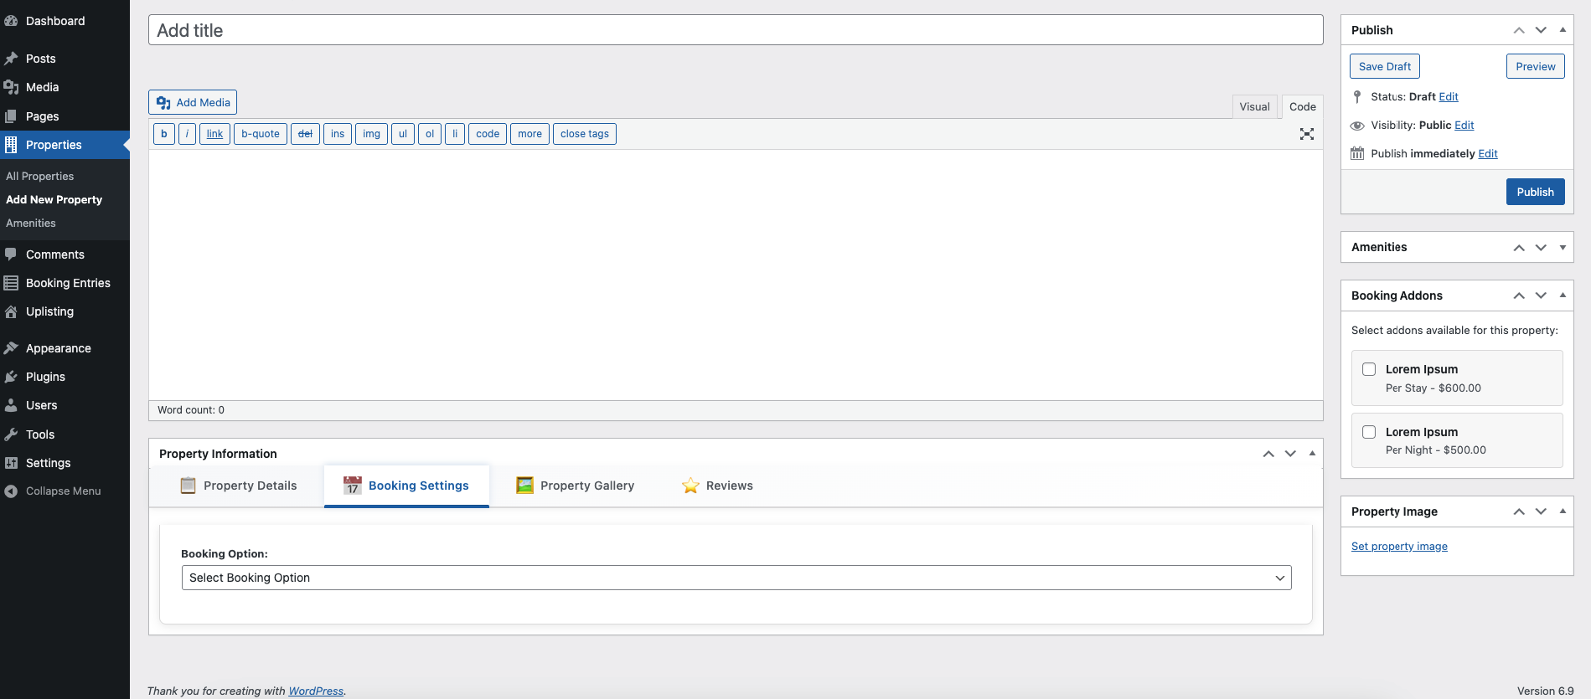Move Booking Addons panel down

coord(1541,296)
